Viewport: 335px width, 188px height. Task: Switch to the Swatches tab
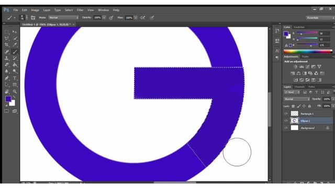click(299, 27)
